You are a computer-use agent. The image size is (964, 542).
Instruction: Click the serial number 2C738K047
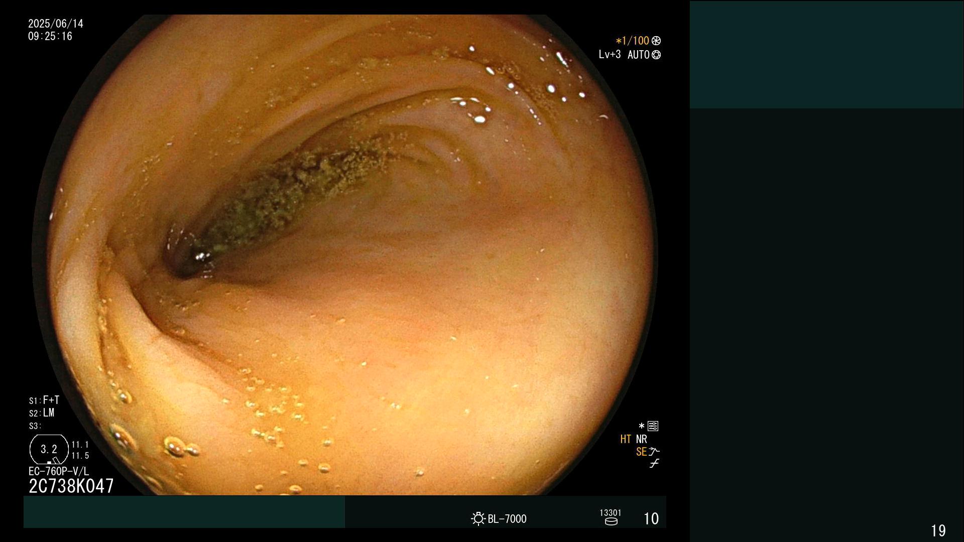tap(71, 486)
